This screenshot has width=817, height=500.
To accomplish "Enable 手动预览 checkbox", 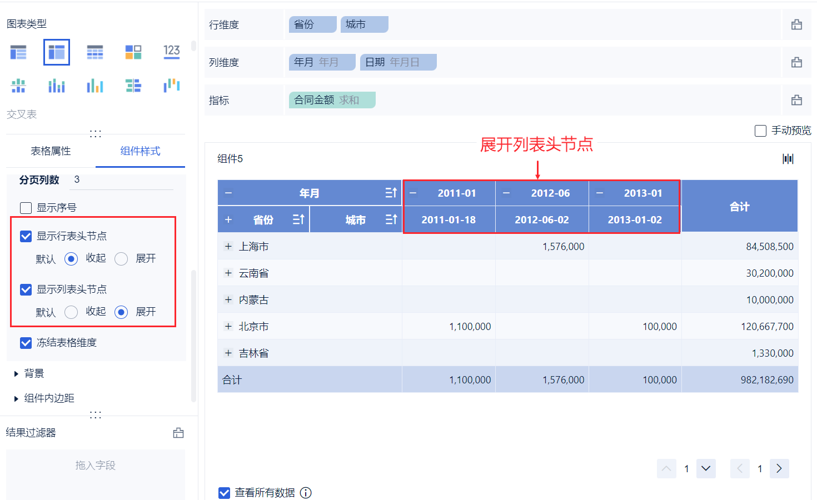I will click(760, 131).
